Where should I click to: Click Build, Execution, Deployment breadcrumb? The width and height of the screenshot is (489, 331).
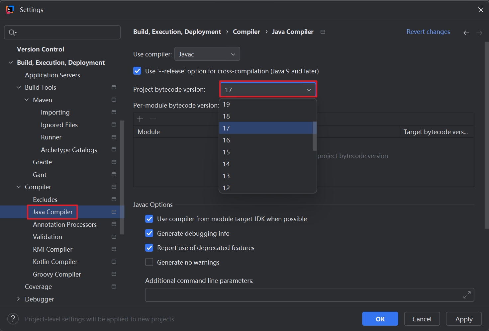click(177, 32)
